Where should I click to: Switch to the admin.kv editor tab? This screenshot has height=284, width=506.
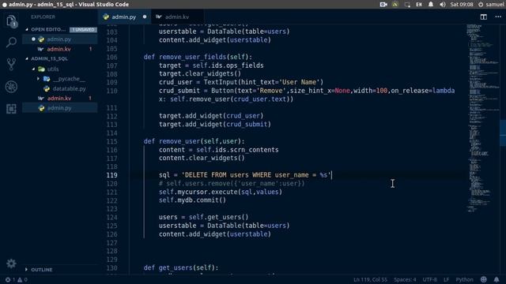tap(177, 17)
